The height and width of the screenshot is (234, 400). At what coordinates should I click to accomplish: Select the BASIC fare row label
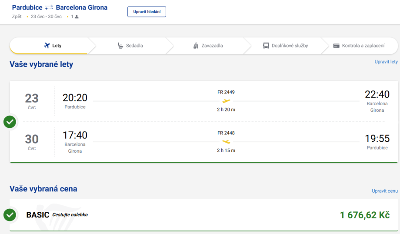[x=38, y=215]
